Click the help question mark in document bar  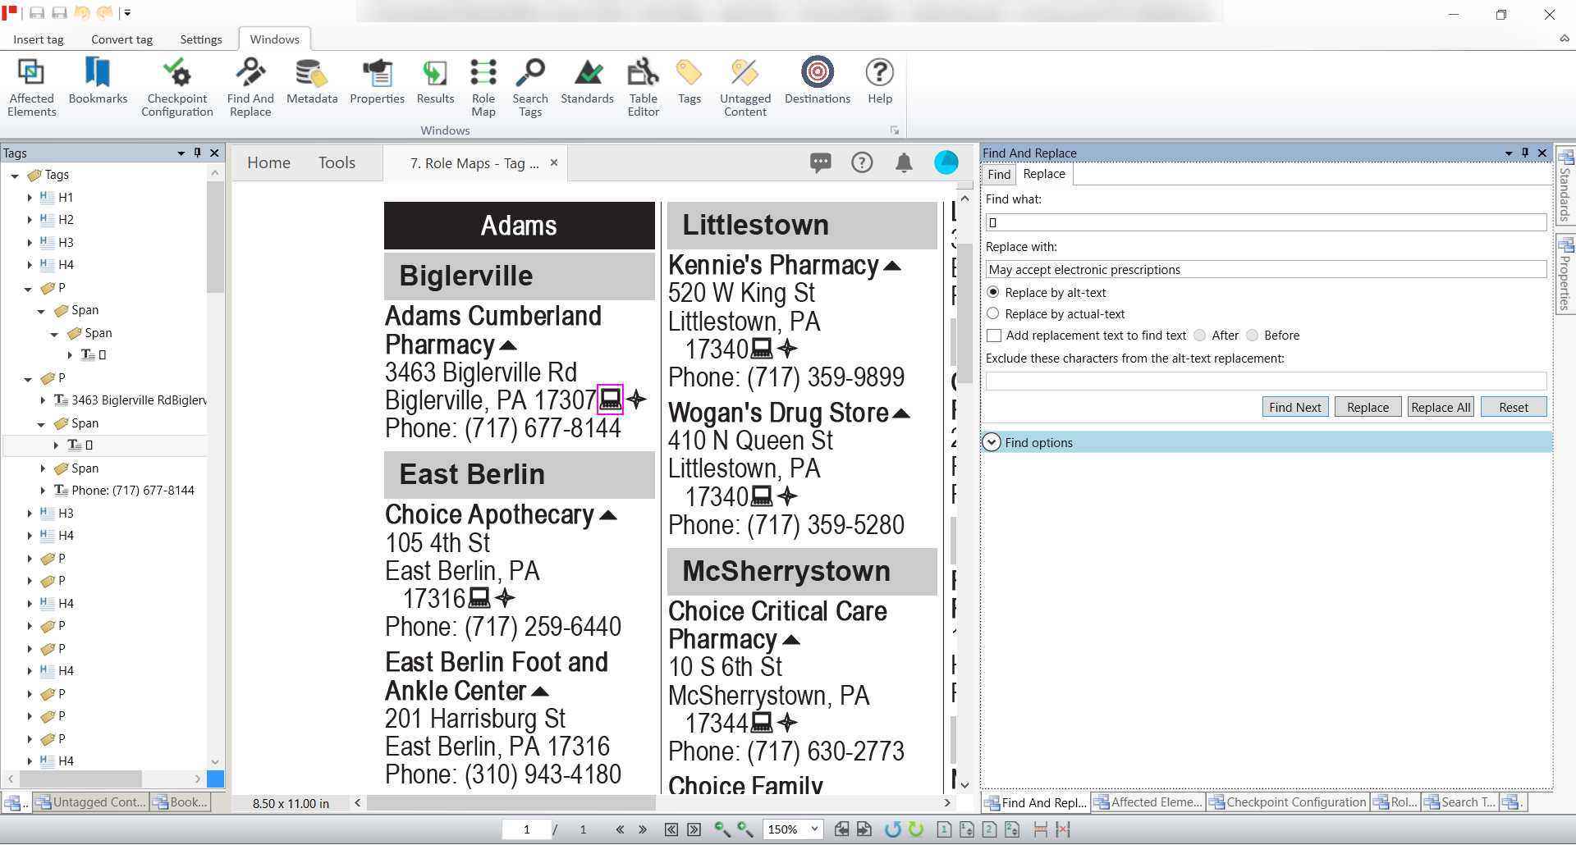tap(862, 162)
